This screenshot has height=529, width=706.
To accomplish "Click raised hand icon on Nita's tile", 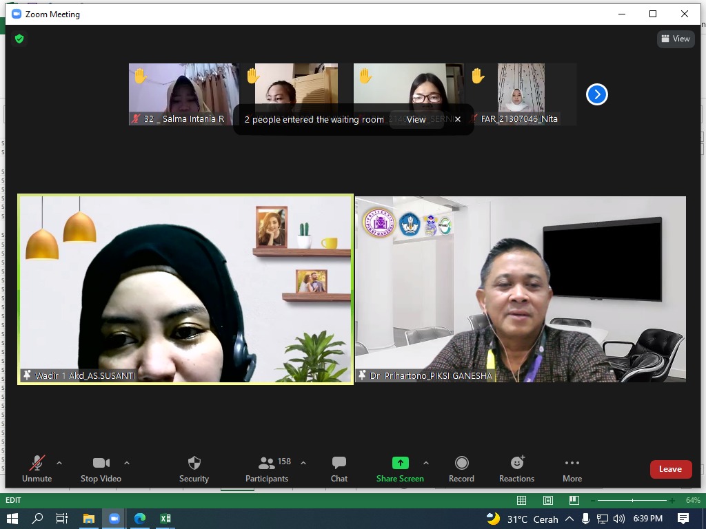I will click(x=478, y=76).
